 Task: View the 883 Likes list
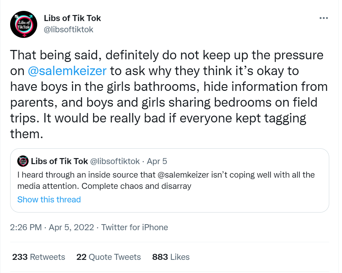tap(171, 257)
